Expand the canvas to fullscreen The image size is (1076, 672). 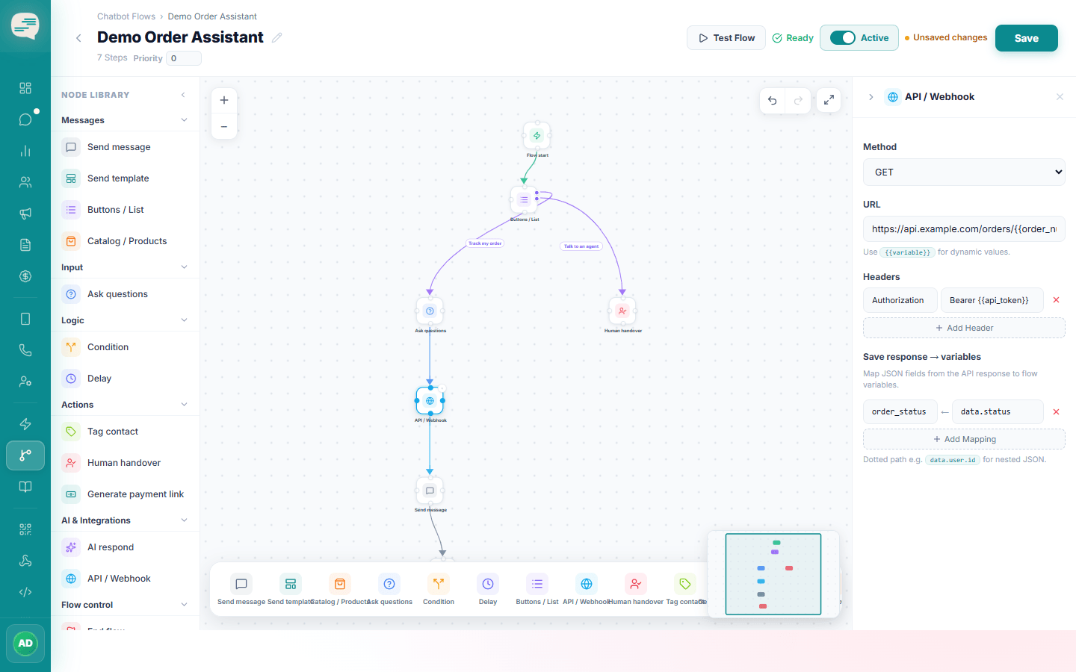(x=829, y=100)
